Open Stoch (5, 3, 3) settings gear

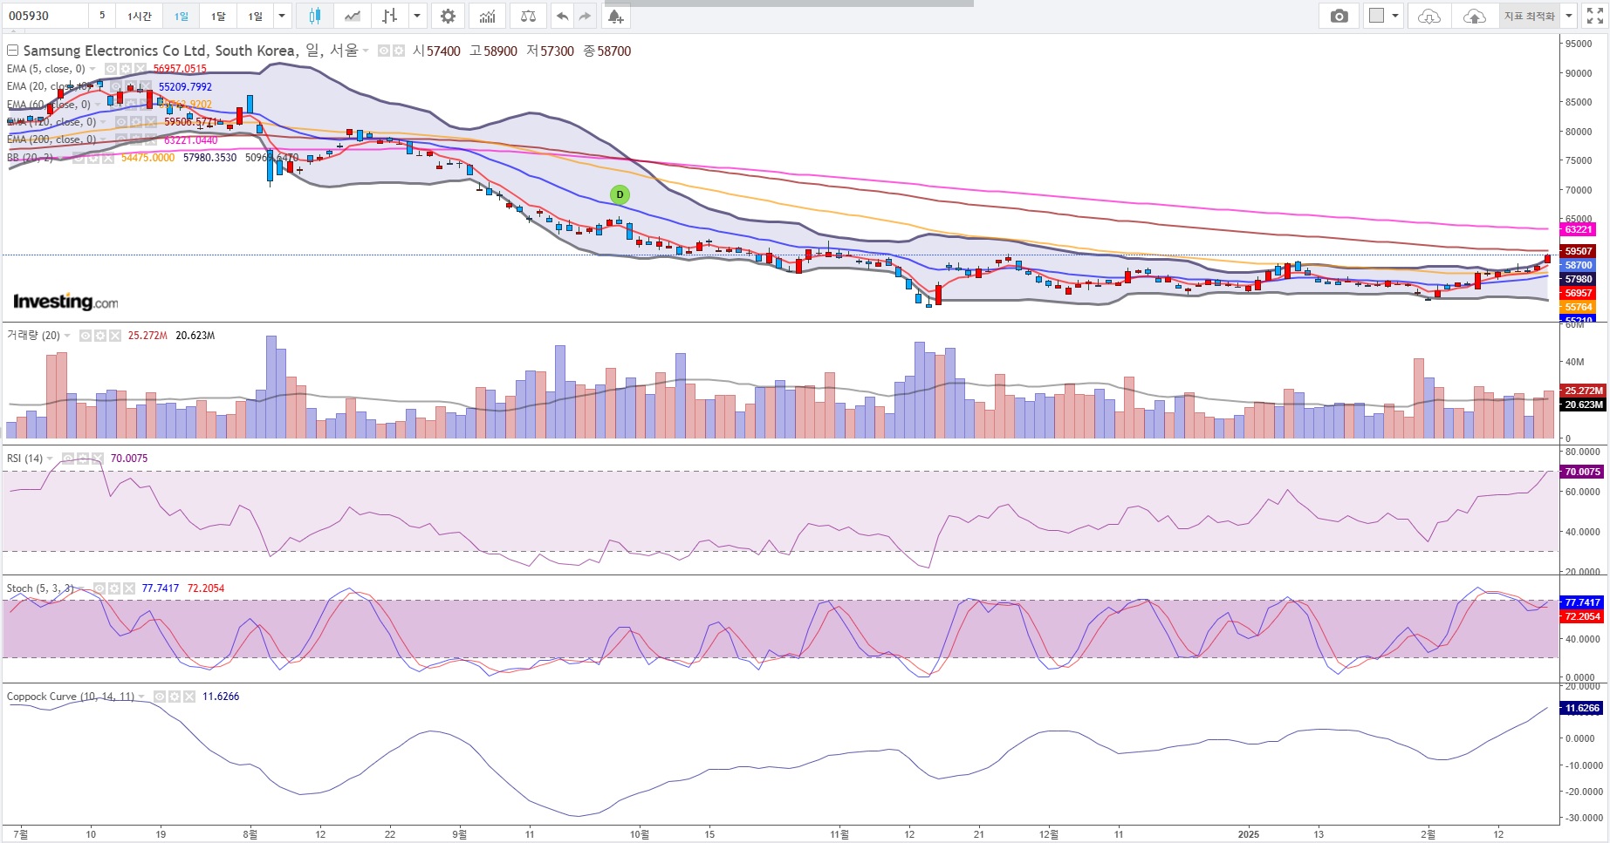114,588
